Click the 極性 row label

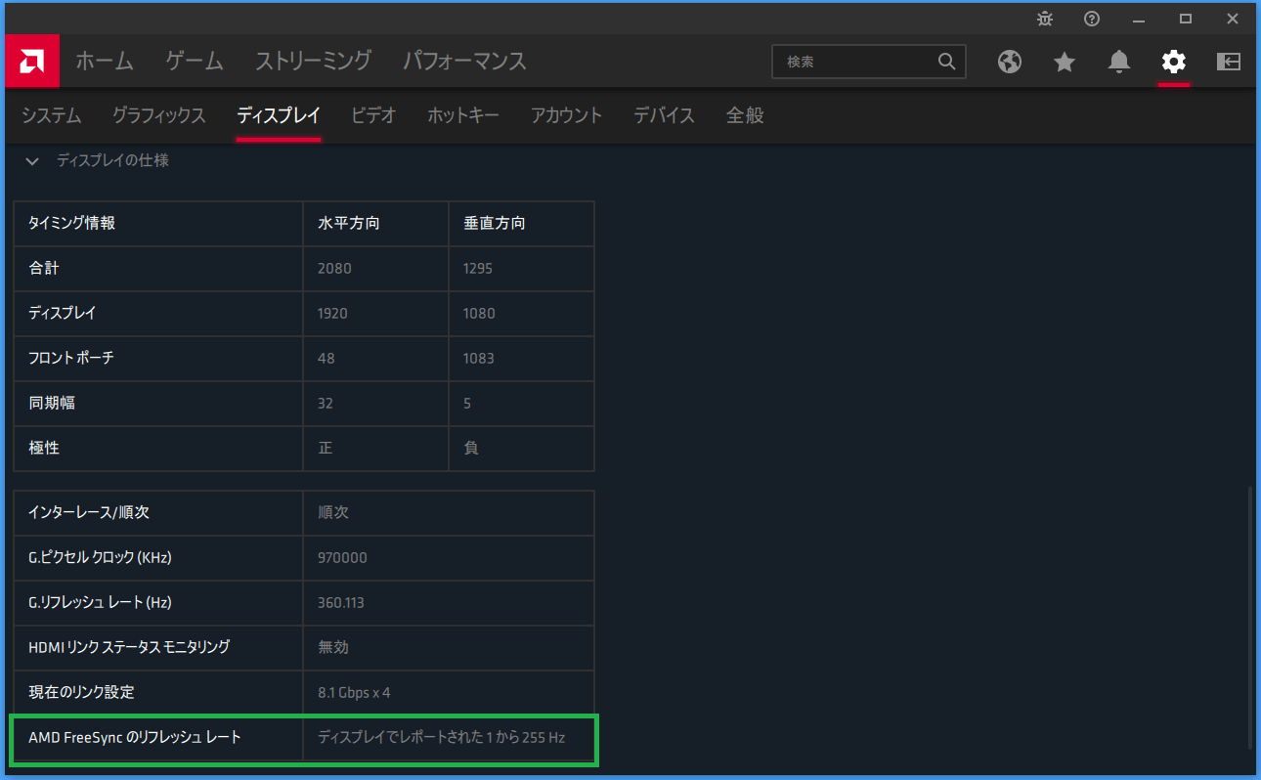(44, 448)
